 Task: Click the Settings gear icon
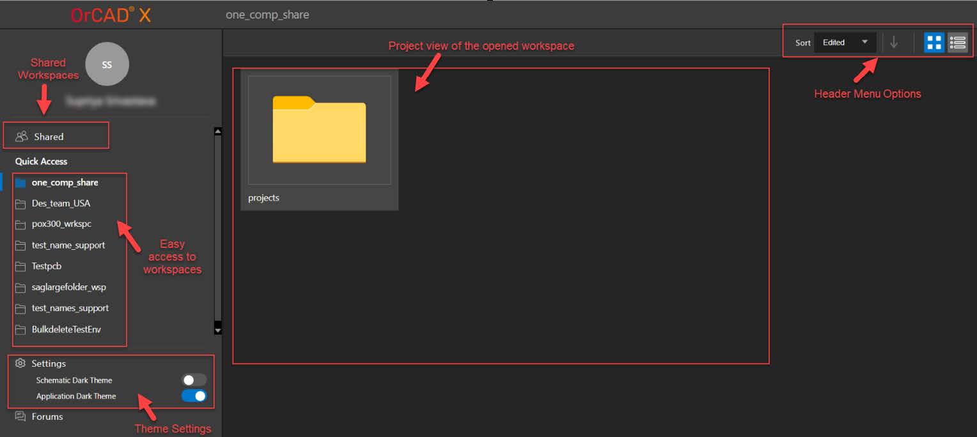click(20, 364)
